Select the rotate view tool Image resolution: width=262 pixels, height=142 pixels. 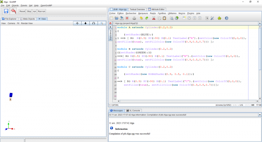pos(93,23)
